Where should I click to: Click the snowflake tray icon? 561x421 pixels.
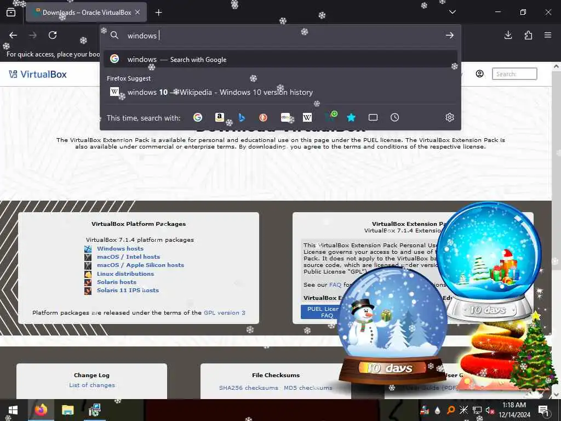[x=463, y=410]
